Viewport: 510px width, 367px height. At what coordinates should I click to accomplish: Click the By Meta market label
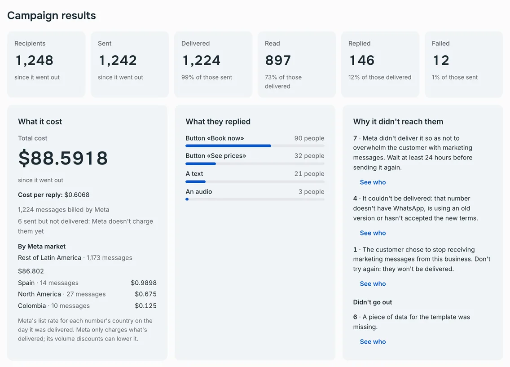coord(42,247)
